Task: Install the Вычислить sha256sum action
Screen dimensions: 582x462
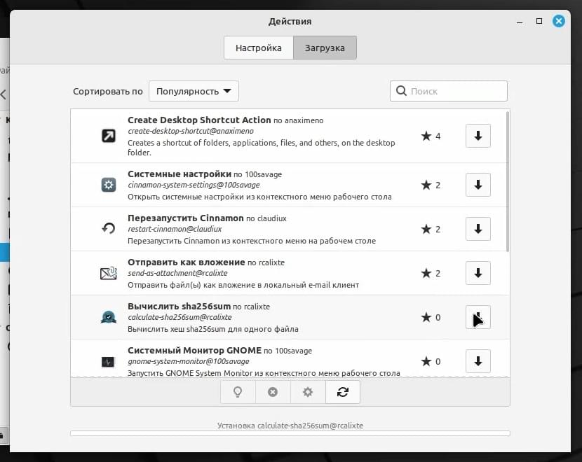Action: tap(478, 317)
